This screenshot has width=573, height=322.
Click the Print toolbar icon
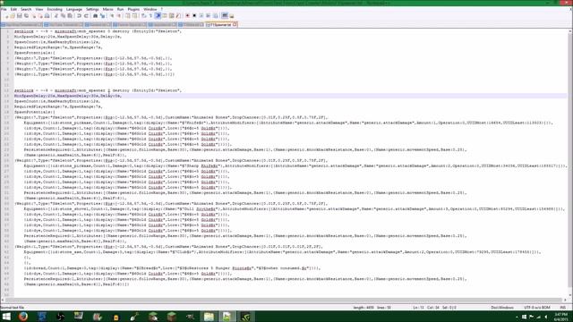47,16
